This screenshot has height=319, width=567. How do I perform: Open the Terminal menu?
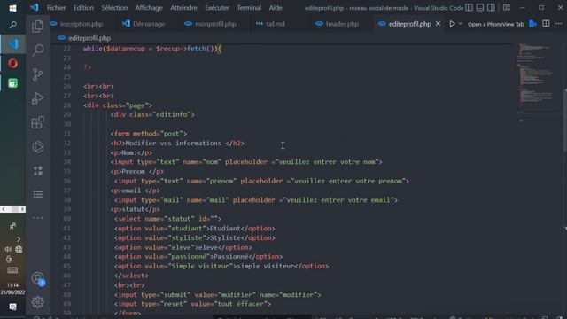click(249, 8)
